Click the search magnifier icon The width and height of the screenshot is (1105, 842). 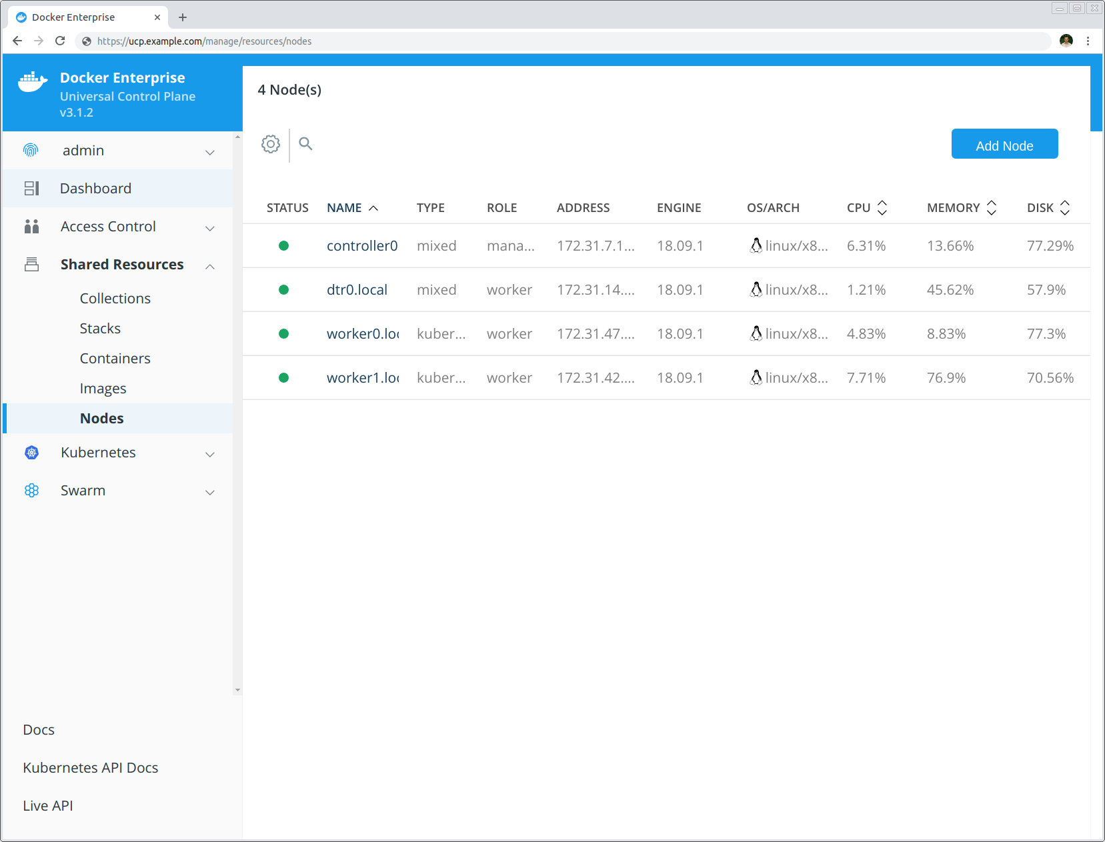[305, 144]
